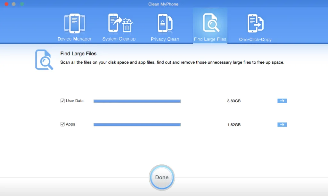Click the User Data label
The image size is (328, 196).
(x=75, y=101)
